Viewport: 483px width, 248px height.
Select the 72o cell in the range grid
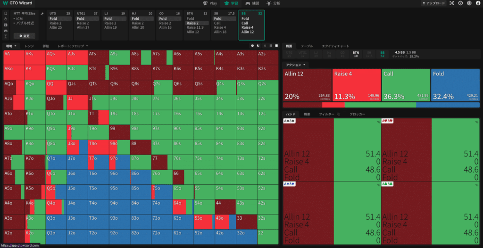[x=162, y=237]
